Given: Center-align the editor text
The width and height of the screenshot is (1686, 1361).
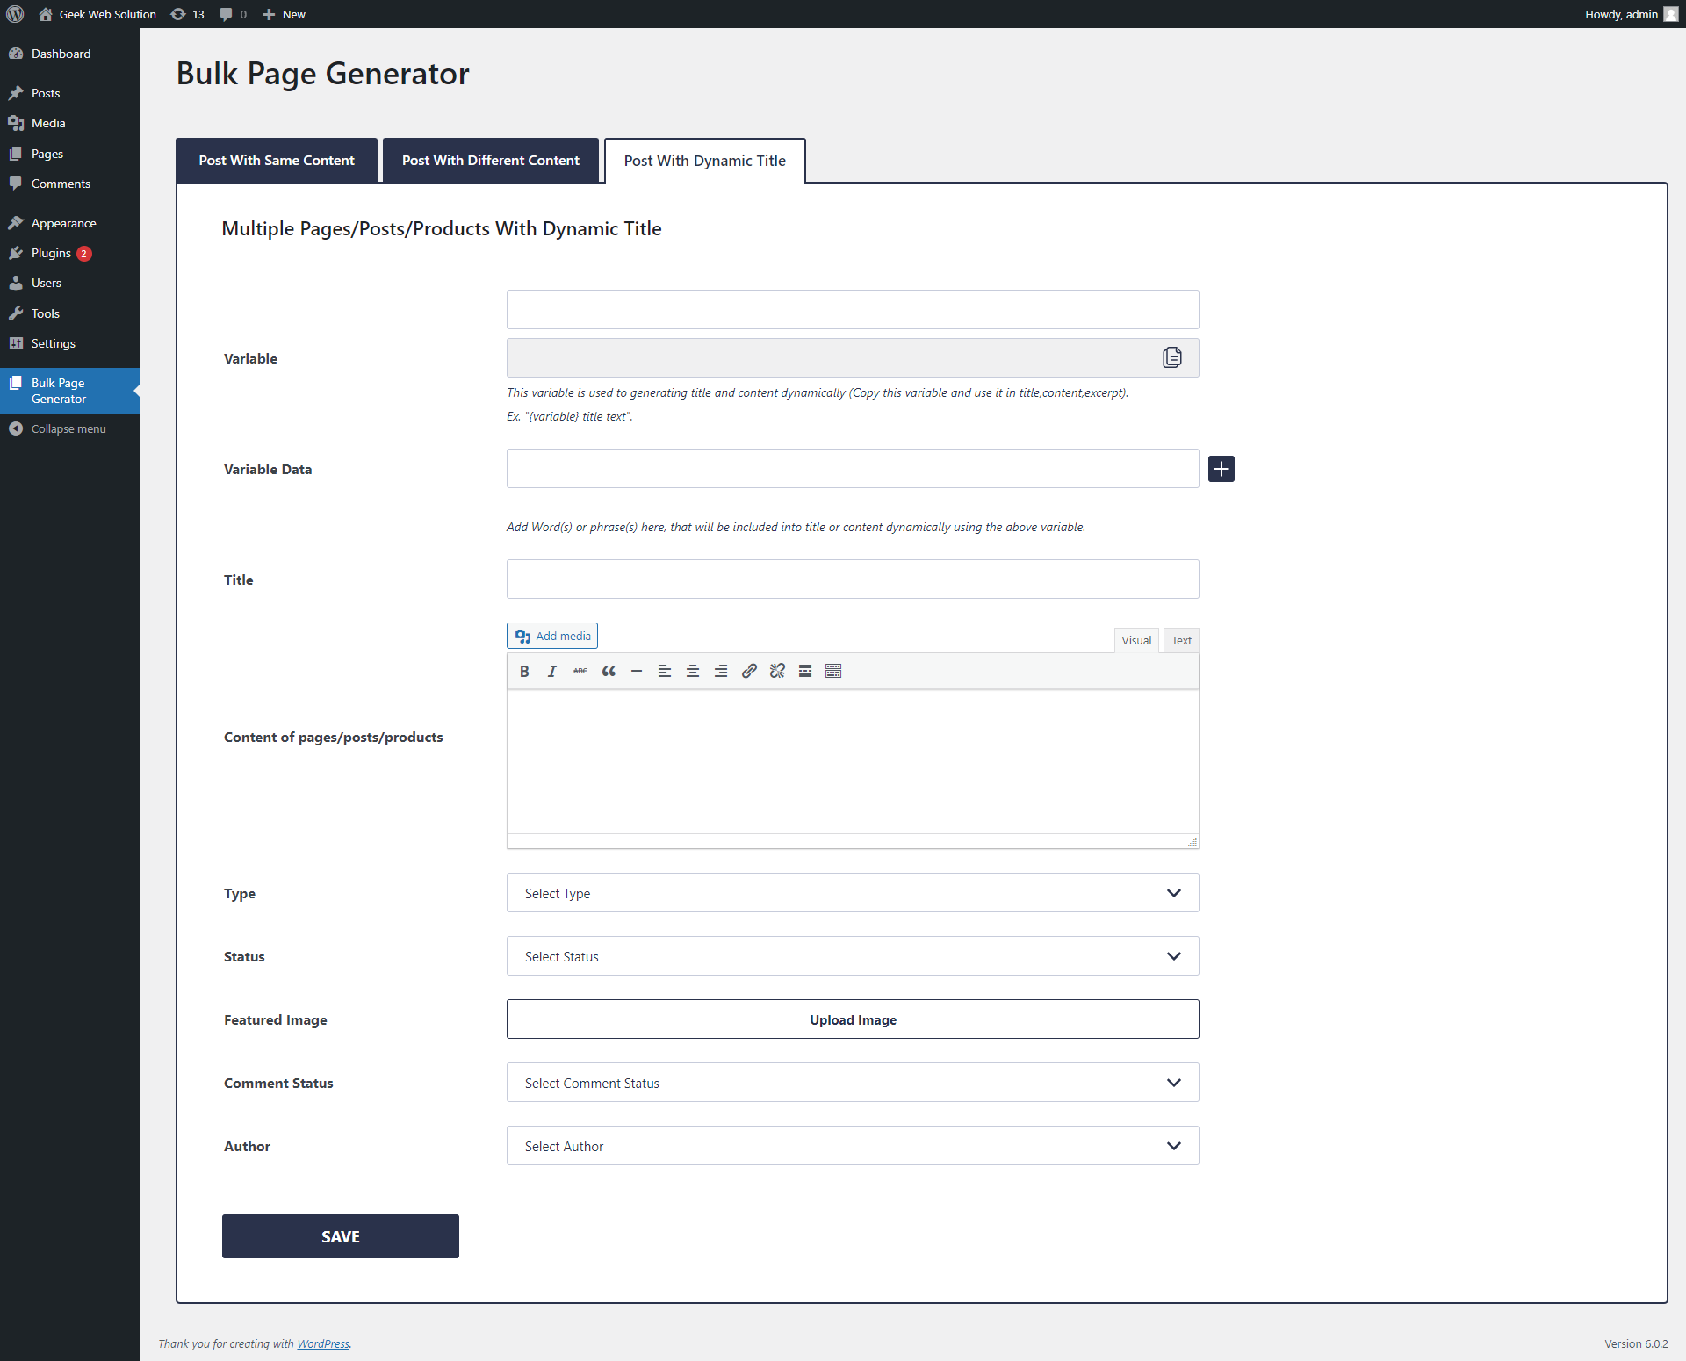Looking at the screenshot, I should coord(693,671).
